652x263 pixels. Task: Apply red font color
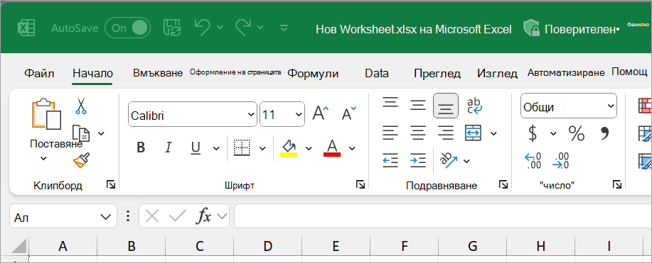[x=332, y=147]
